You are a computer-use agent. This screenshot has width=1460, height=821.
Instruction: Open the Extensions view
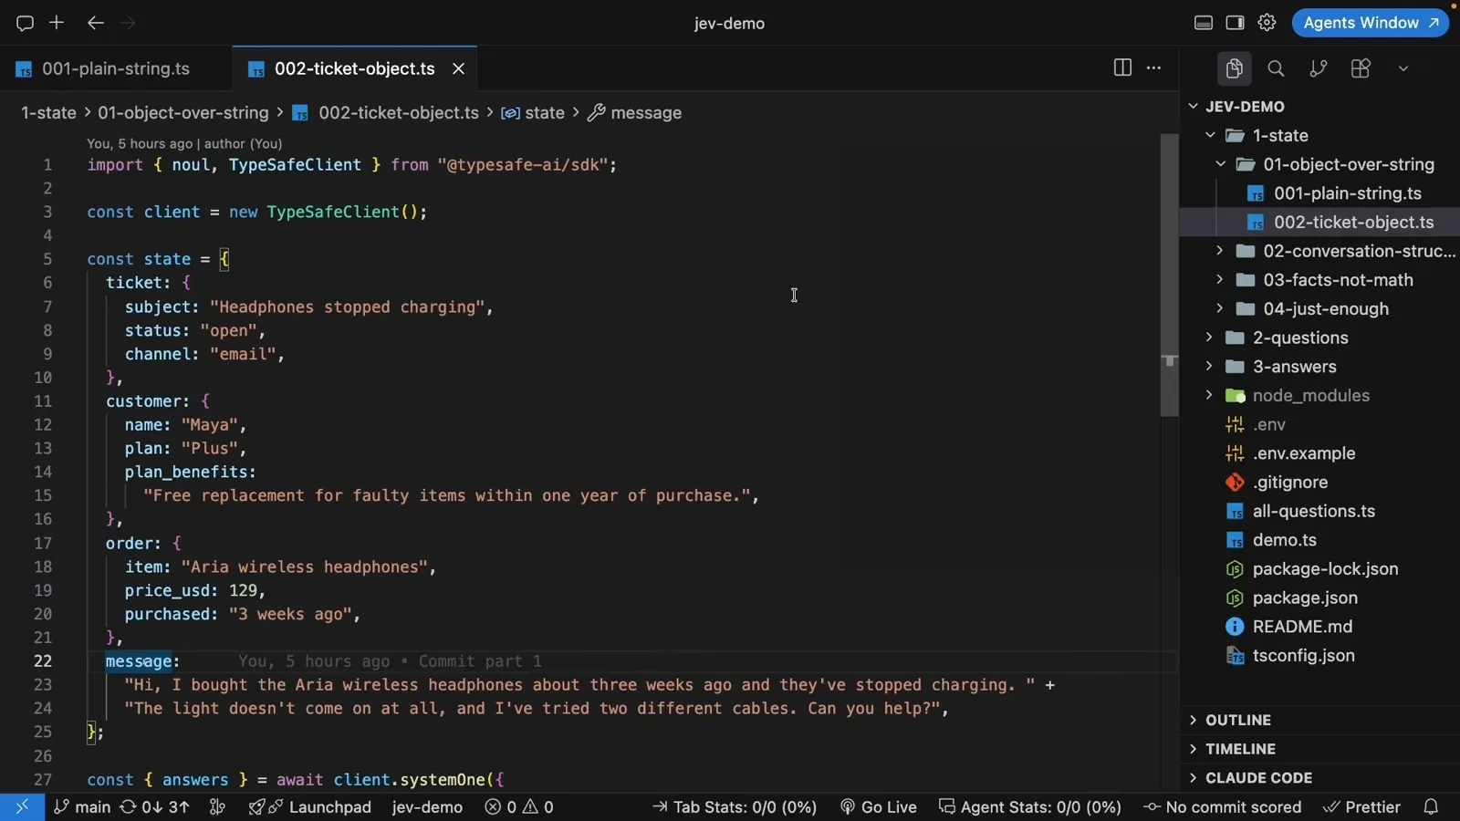(1361, 68)
